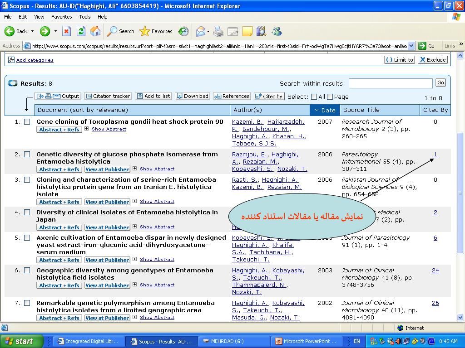Refresh the page with the Refresh icon

coord(81,31)
